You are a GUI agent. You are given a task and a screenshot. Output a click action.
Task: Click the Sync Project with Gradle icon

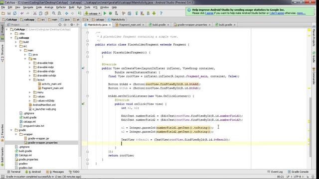point(137,13)
